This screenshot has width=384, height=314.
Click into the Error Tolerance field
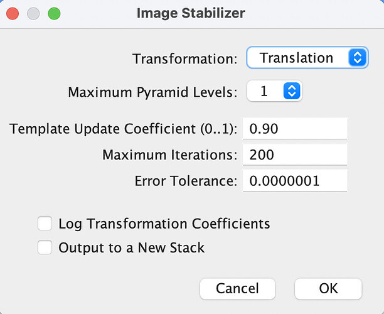295,181
